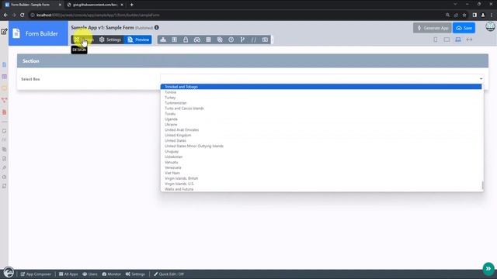Click the browser address bar
The width and height of the screenshot is (497, 279).
(238, 15)
